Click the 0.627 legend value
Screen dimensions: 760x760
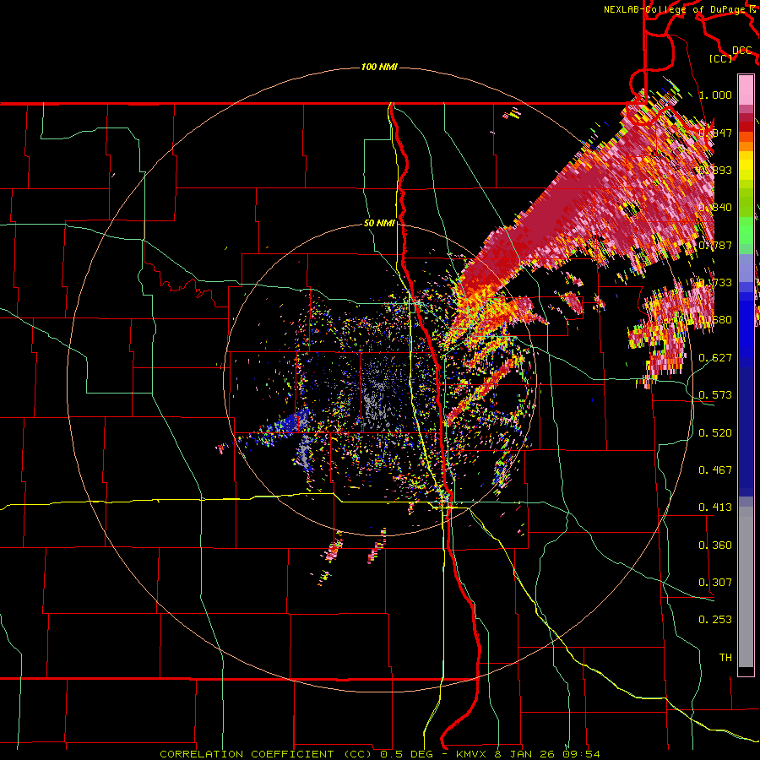coord(715,358)
